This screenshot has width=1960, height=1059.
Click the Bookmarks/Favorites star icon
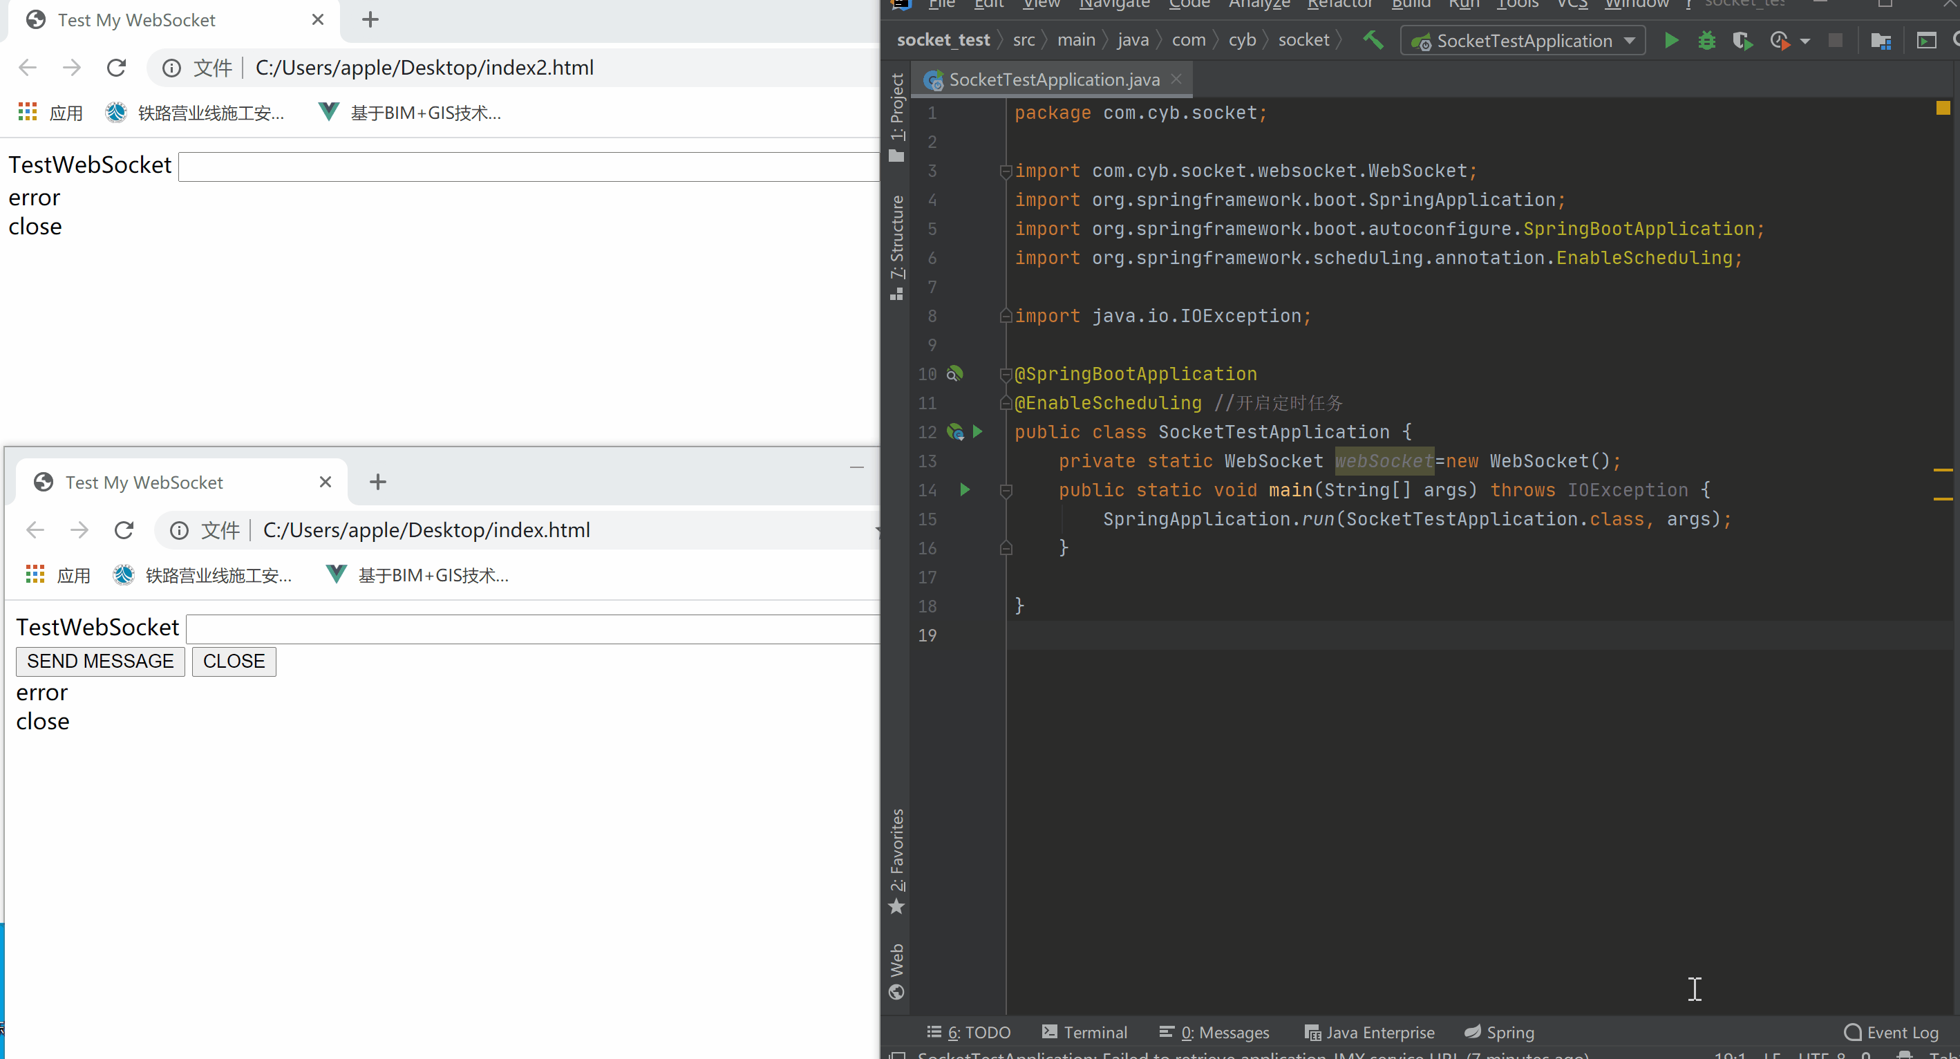coord(895,906)
